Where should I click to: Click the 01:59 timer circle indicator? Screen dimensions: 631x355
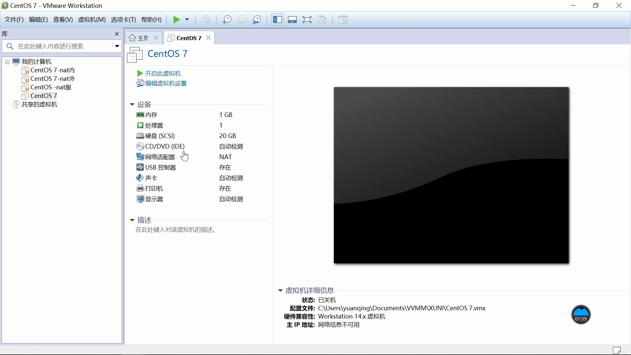tap(580, 315)
